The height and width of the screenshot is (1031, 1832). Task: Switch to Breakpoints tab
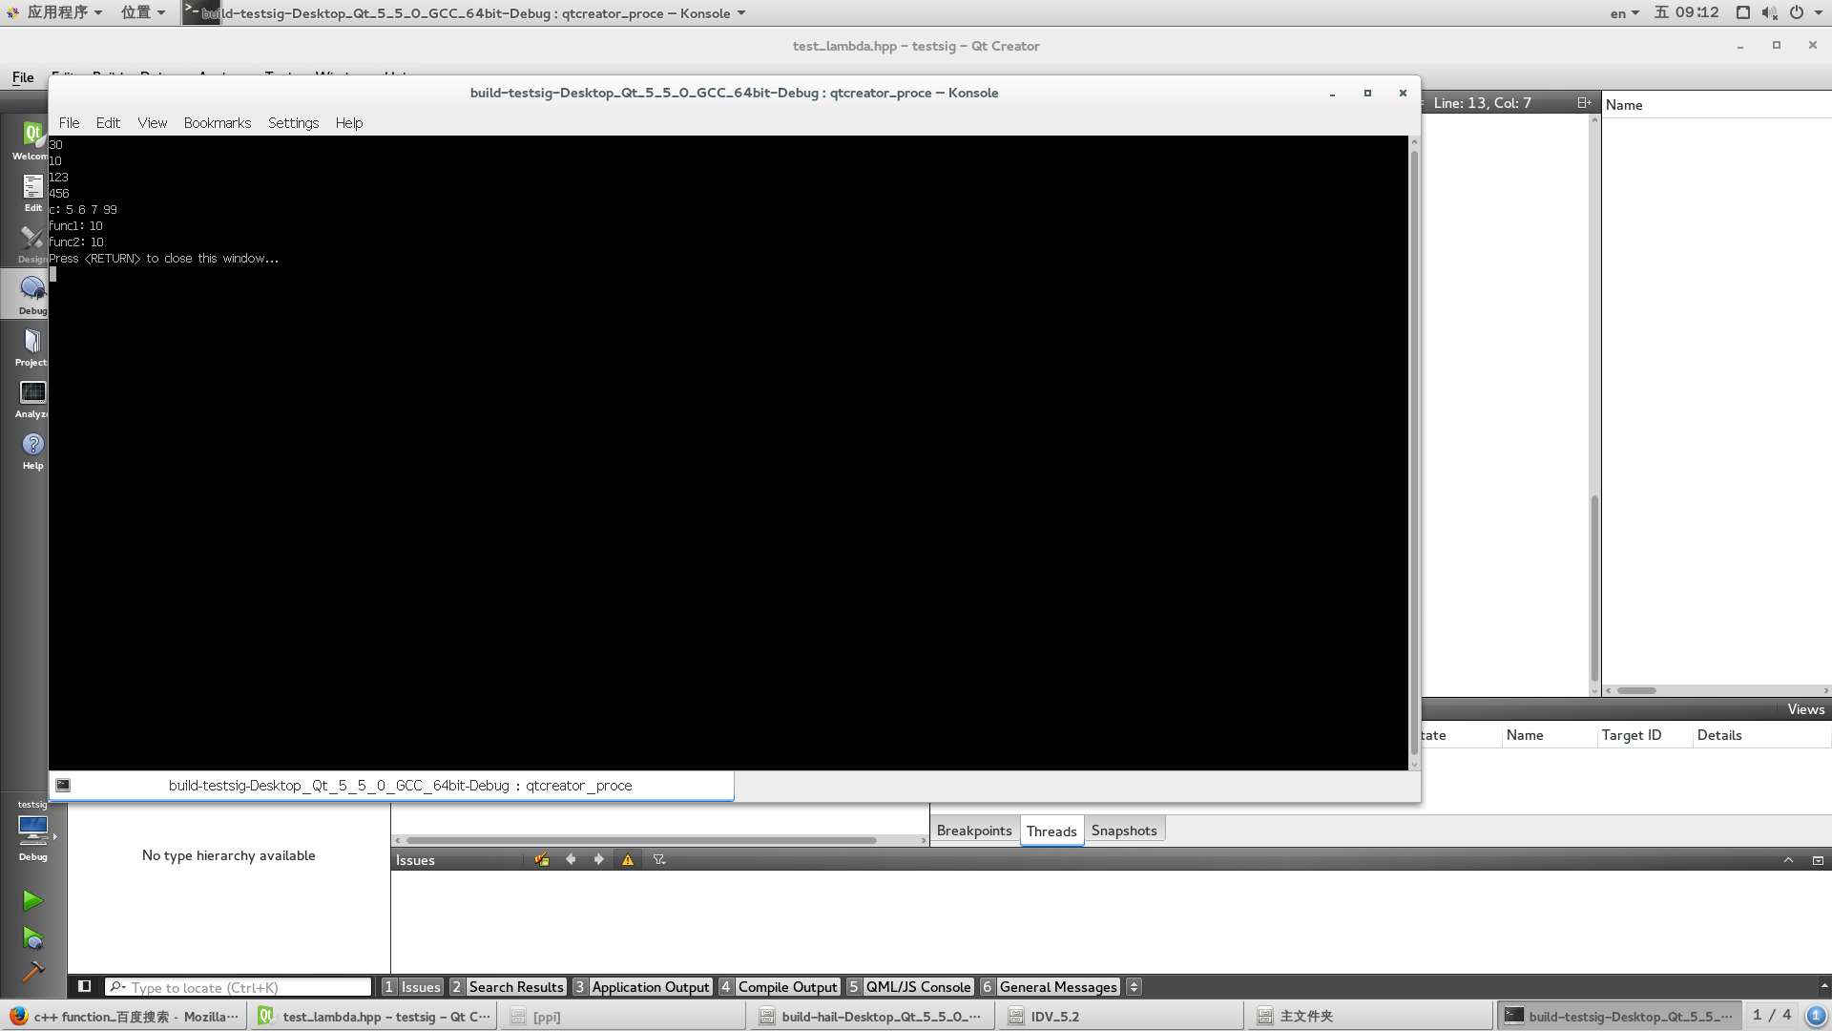pyautogui.click(x=974, y=831)
